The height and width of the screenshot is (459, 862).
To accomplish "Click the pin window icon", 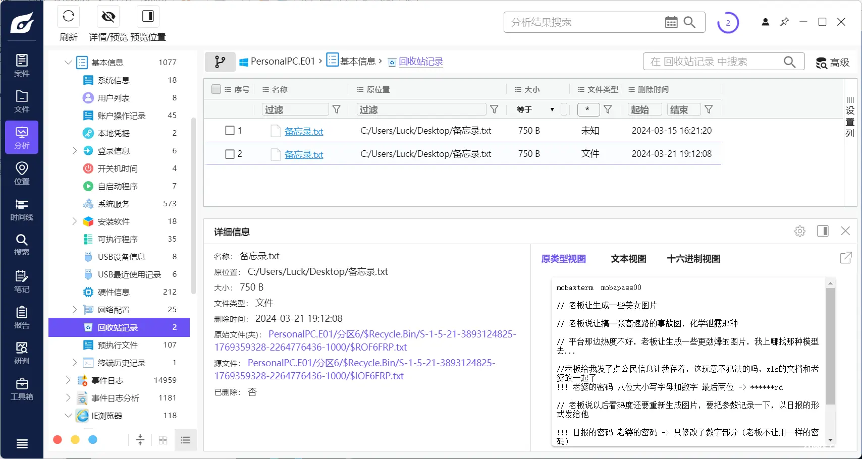I will click(x=784, y=22).
